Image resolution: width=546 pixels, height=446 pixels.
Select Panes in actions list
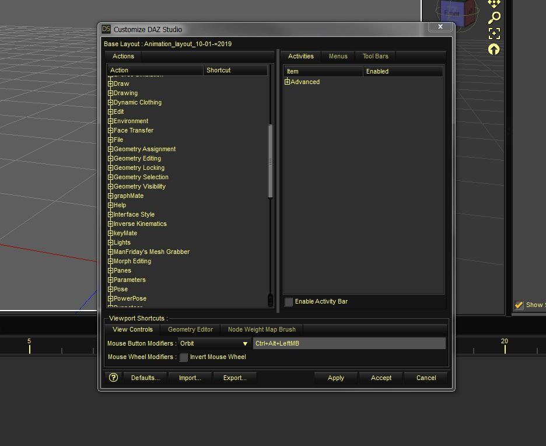click(123, 270)
